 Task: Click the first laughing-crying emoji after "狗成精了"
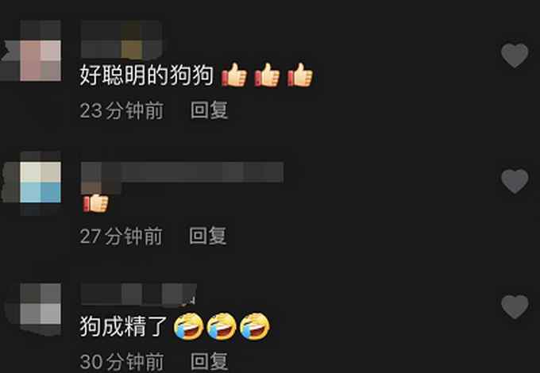(x=188, y=326)
